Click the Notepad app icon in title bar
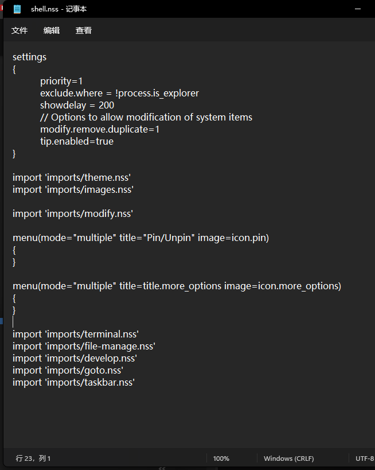 point(17,9)
